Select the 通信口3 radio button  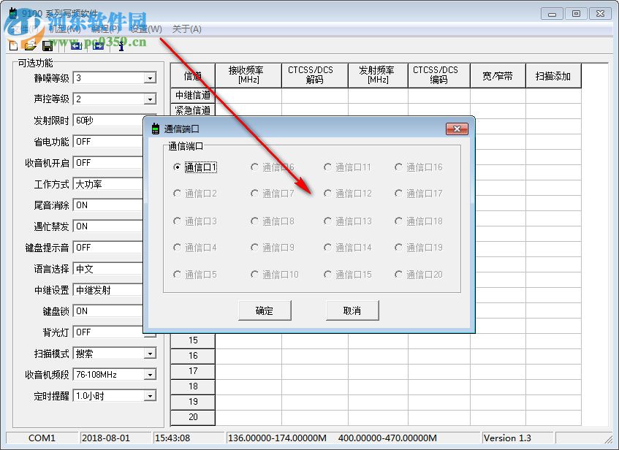tap(195, 221)
